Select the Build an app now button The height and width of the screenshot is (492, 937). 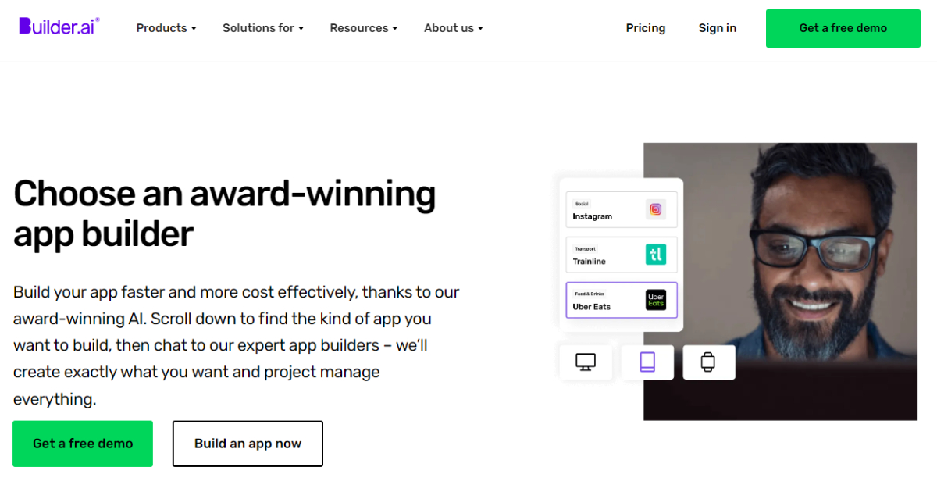pos(248,444)
